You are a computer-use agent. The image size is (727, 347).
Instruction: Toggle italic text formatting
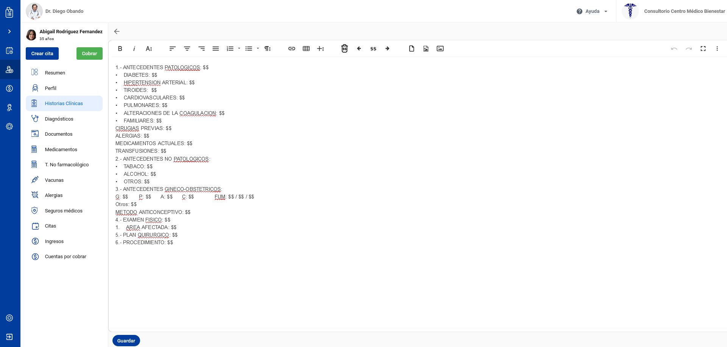pyautogui.click(x=134, y=48)
